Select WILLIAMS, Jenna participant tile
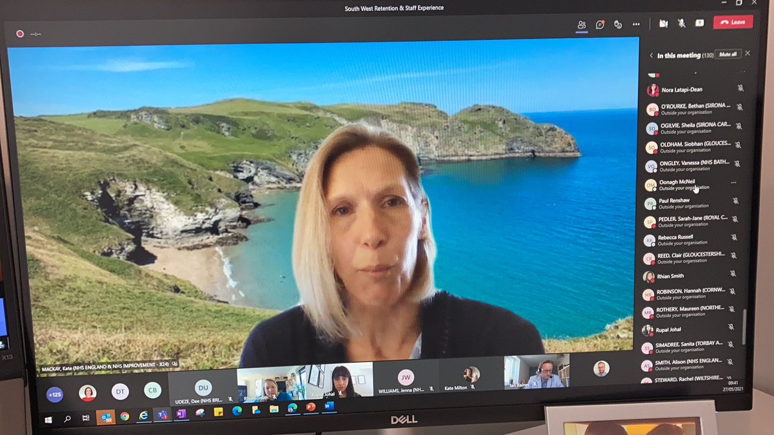774x435 pixels. tap(406, 377)
